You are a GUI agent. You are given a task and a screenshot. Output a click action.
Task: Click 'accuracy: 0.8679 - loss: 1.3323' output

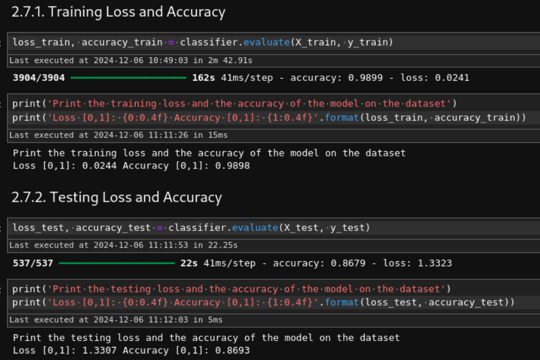(x=363, y=263)
